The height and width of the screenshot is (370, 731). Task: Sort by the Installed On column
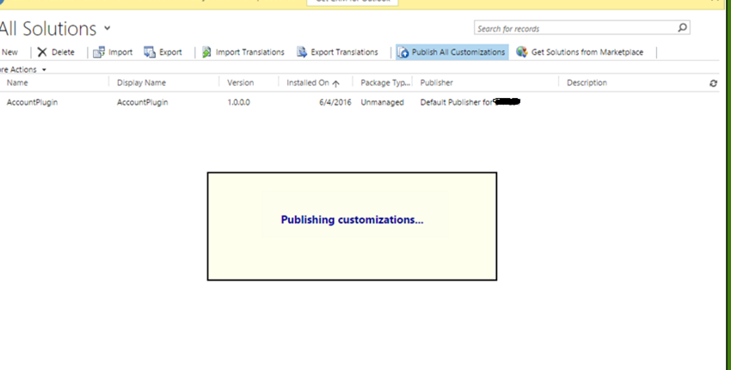(x=308, y=83)
